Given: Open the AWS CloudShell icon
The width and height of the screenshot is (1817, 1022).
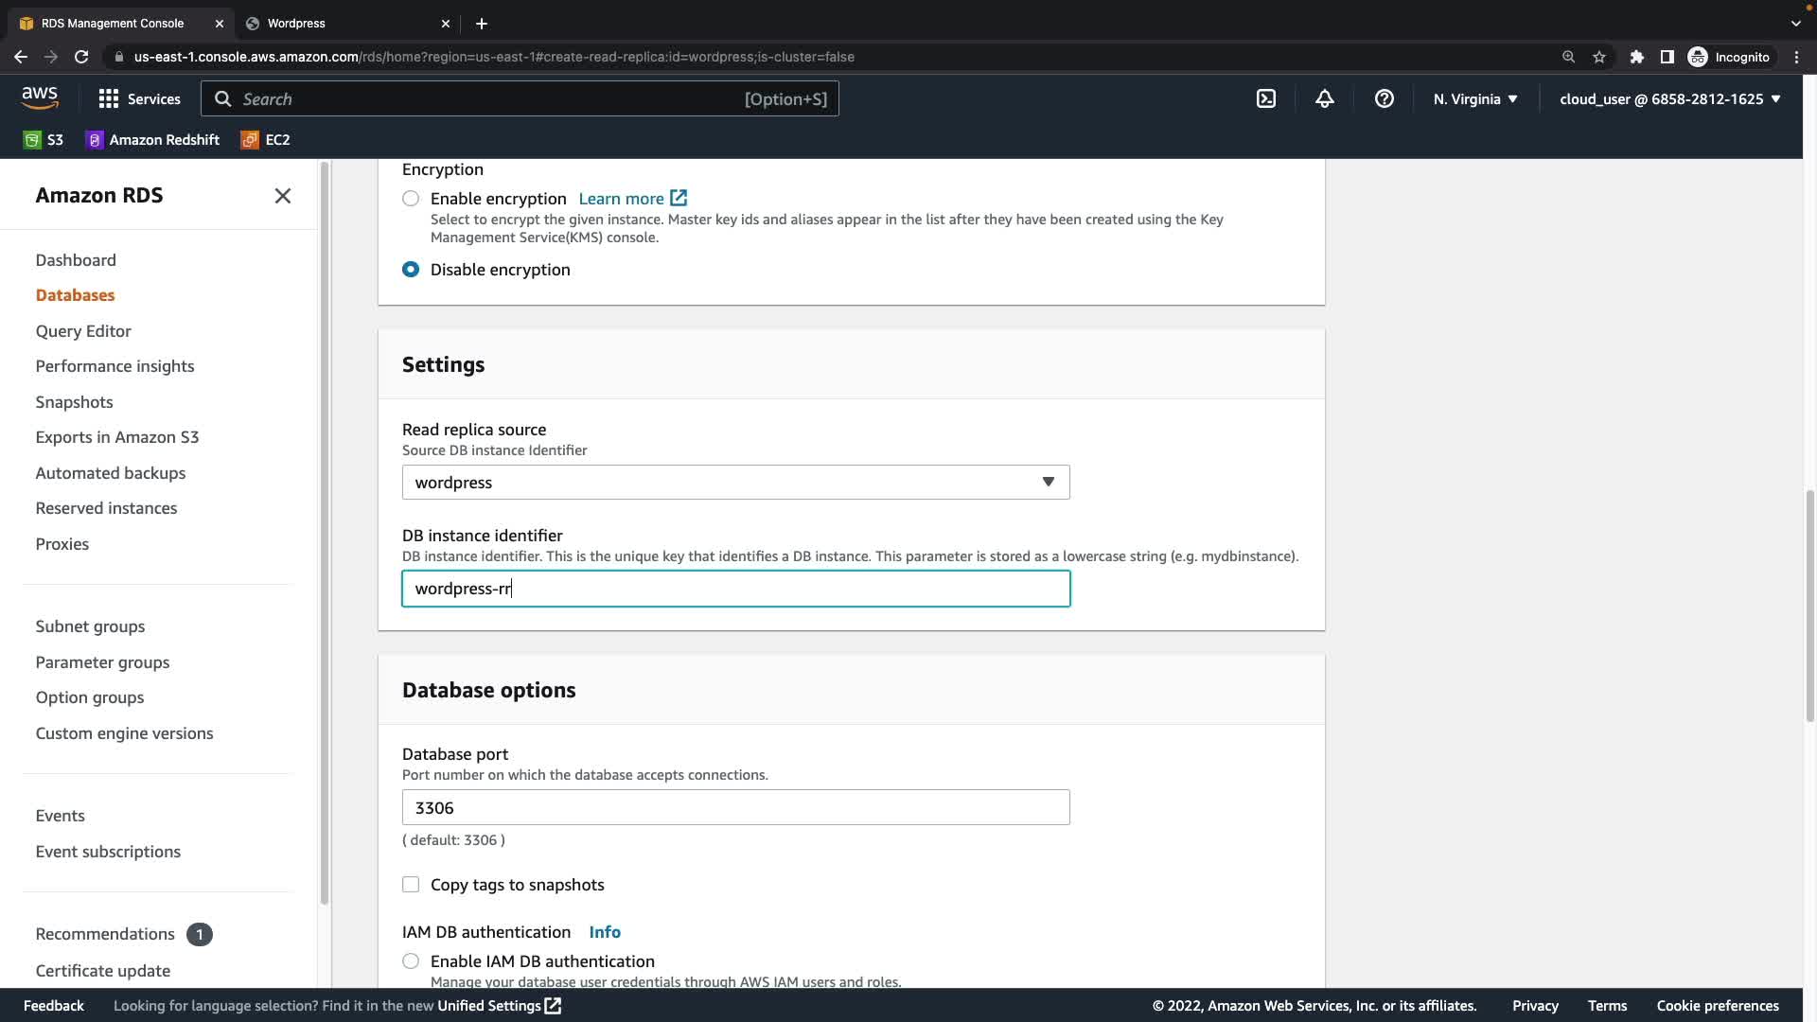Looking at the screenshot, I should tap(1266, 98).
